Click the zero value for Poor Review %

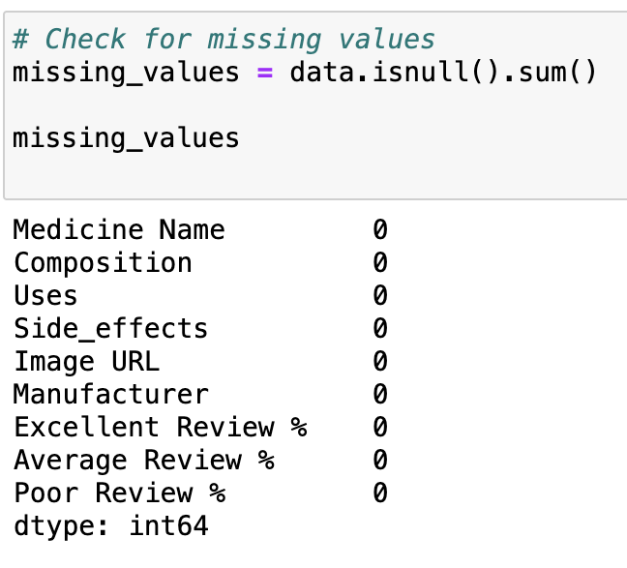(379, 493)
